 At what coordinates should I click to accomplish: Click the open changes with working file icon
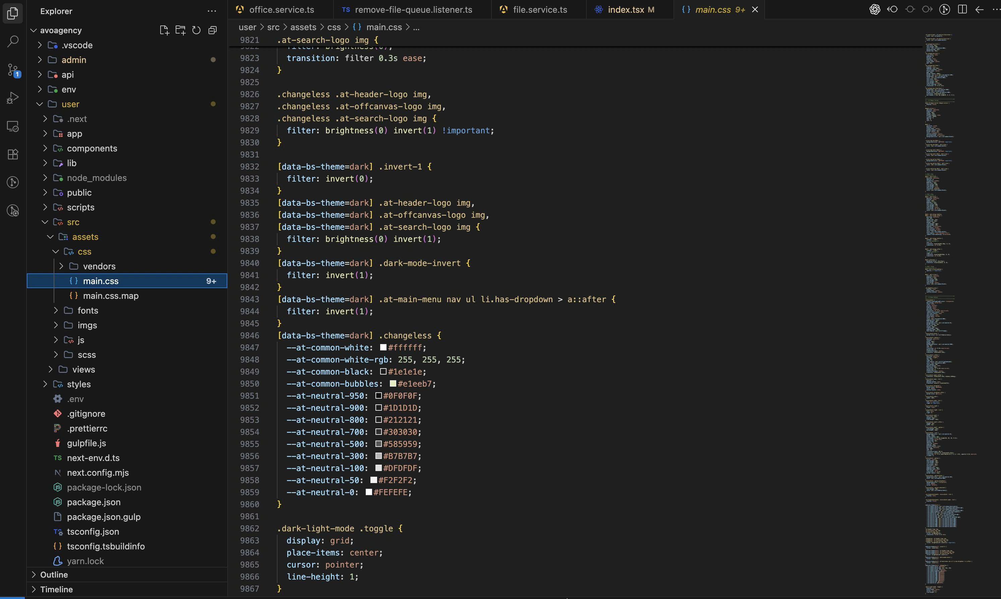(x=910, y=9)
